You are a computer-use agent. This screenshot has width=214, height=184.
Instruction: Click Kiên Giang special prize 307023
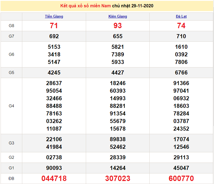[x=118, y=179]
